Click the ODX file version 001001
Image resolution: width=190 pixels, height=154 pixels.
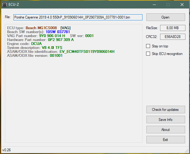tap(56, 56)
